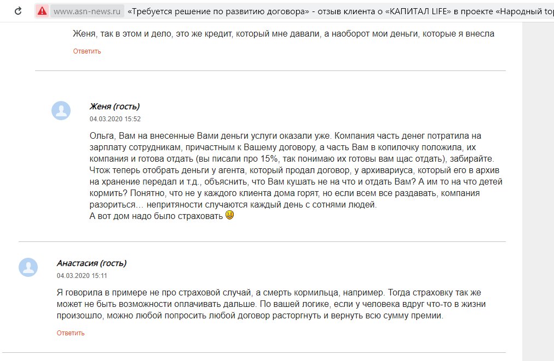Reload the current page

pyautogui.click(x=18, y=11)
